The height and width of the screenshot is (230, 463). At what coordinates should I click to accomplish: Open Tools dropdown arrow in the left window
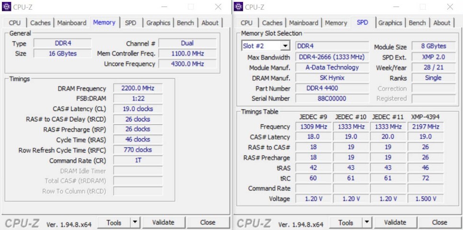pyautogui.click(x=135, y=222)
